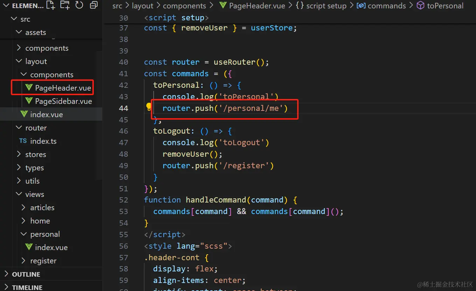476x291 pixels.
Task: Click the router.push('/register') code
Action: (x=218, y=165)
